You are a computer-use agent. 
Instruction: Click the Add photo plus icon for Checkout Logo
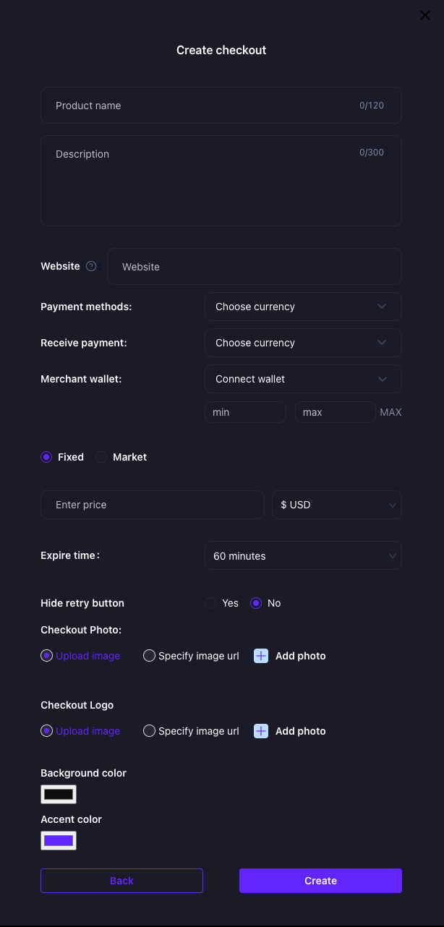(x=261, y=731)
